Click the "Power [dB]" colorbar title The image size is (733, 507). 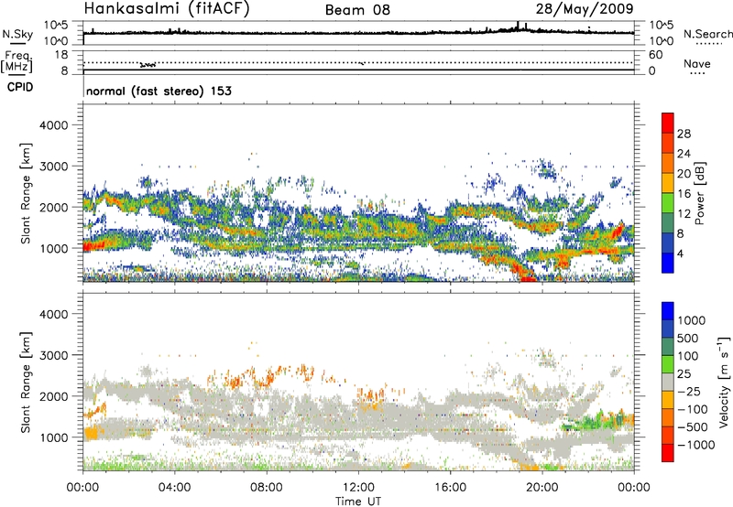point(700,193)
